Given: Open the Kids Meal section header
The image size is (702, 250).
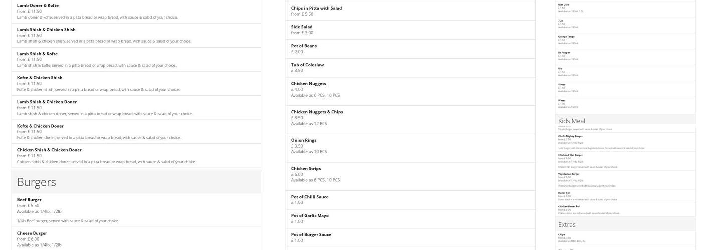Looking at the screenshot, I should 571,121.
